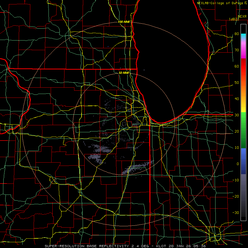This screenshot has width=248, height=248.
Task: Click the green band of the color bar
Action: click(x=243, y=130)
